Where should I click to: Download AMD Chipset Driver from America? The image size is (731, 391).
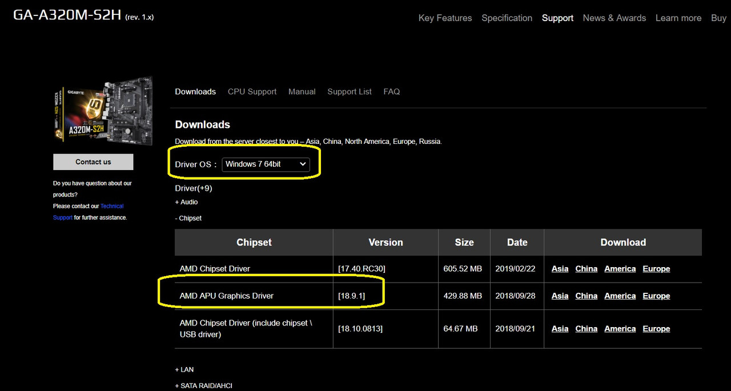pos(620,269)
